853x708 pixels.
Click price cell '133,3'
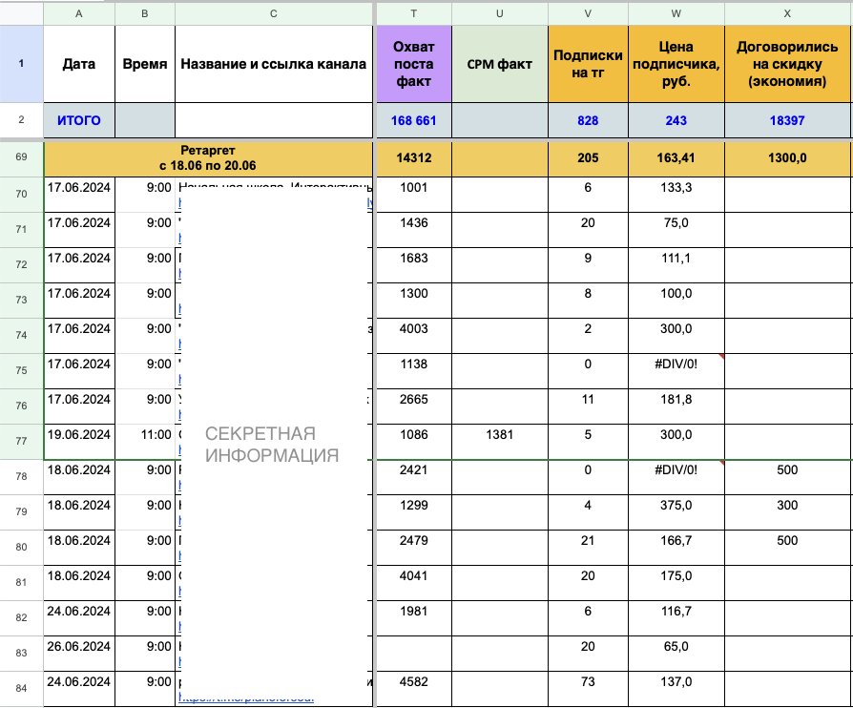click(x=676, y=195)
